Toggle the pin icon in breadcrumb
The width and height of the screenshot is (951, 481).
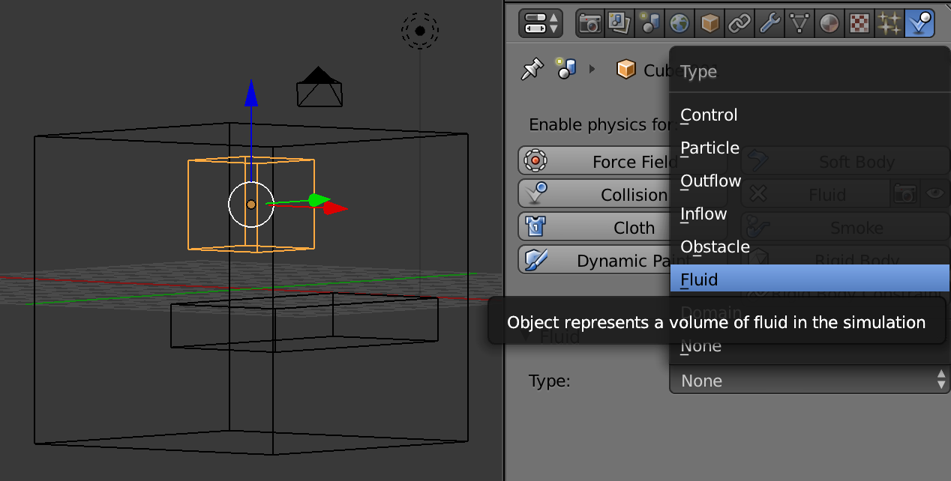tap(532, 69)
